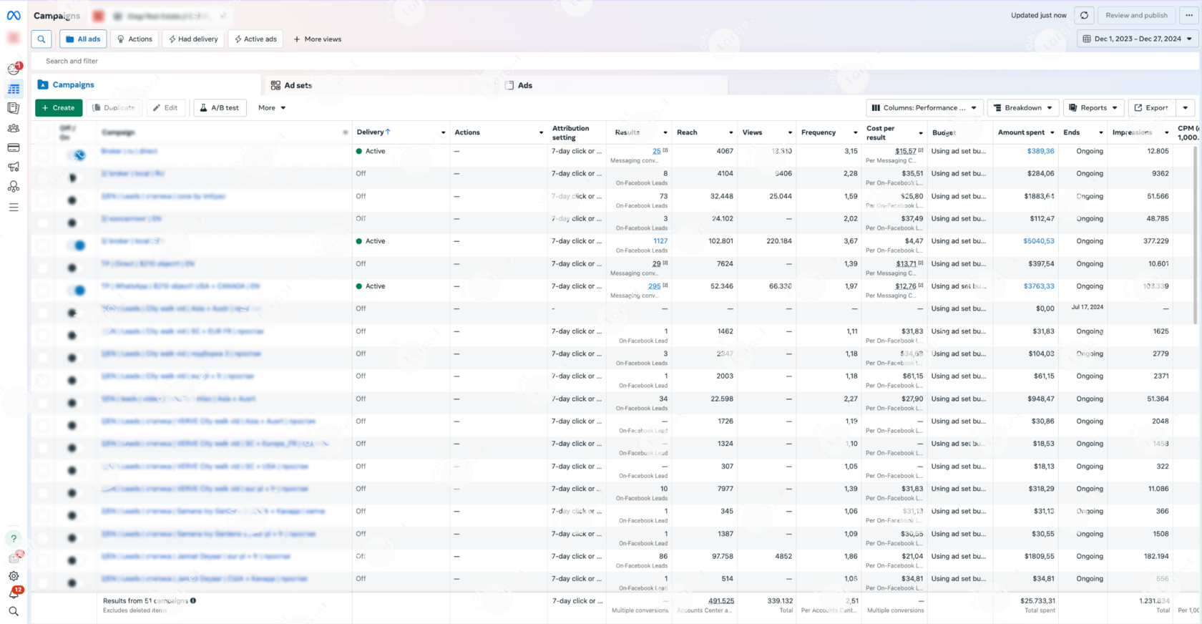
Task: Switch to the Ad sets tab
Action: 292,85
